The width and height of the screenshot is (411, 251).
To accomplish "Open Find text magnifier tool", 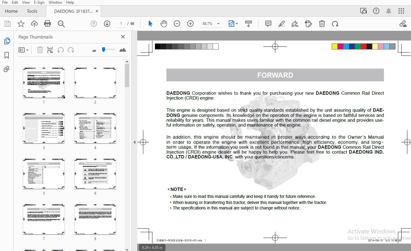I will tap(61, 24).
